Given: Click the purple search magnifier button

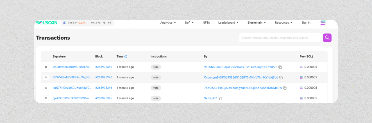Looking at the screenshot, I should 327,38.
